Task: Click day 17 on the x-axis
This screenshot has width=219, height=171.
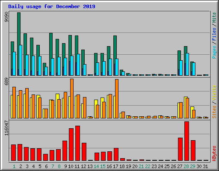Action: point(115,166)
